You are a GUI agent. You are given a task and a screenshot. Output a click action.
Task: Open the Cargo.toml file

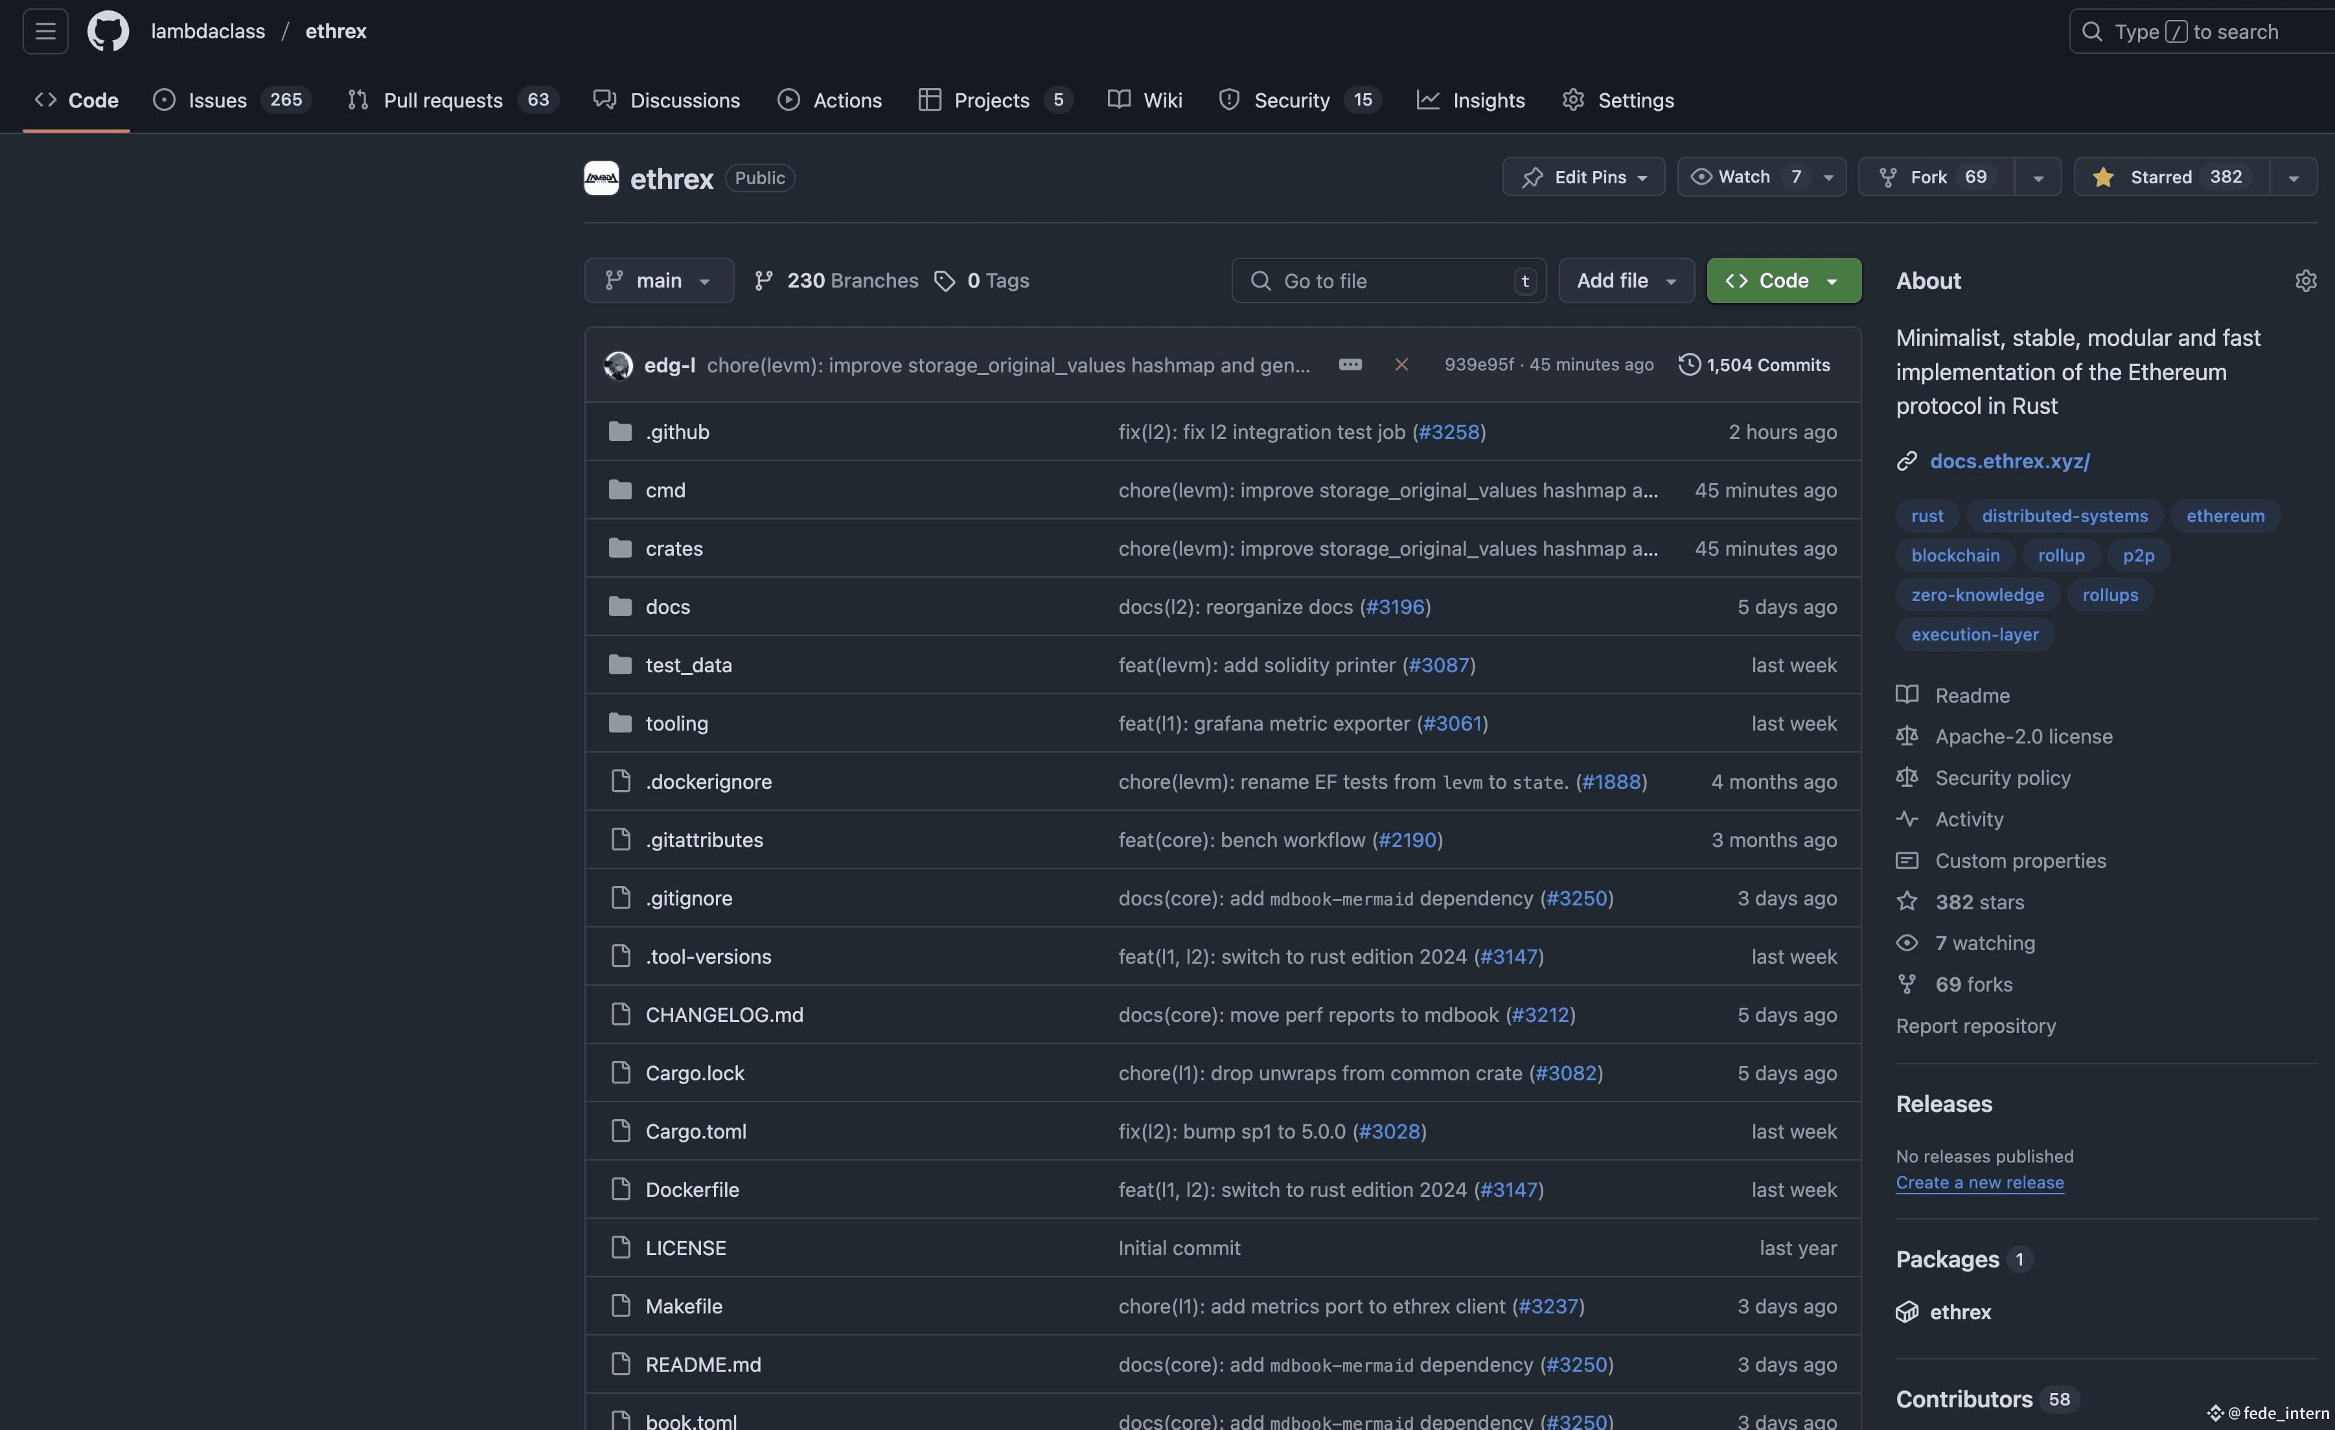click(696, 1131)
